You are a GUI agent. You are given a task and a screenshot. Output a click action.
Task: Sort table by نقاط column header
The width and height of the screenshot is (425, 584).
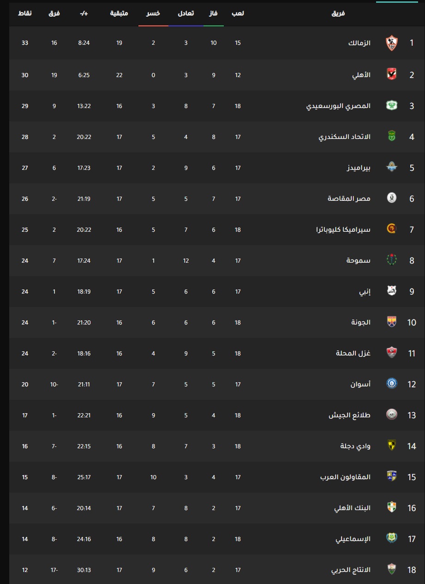[x=25, y=13]
